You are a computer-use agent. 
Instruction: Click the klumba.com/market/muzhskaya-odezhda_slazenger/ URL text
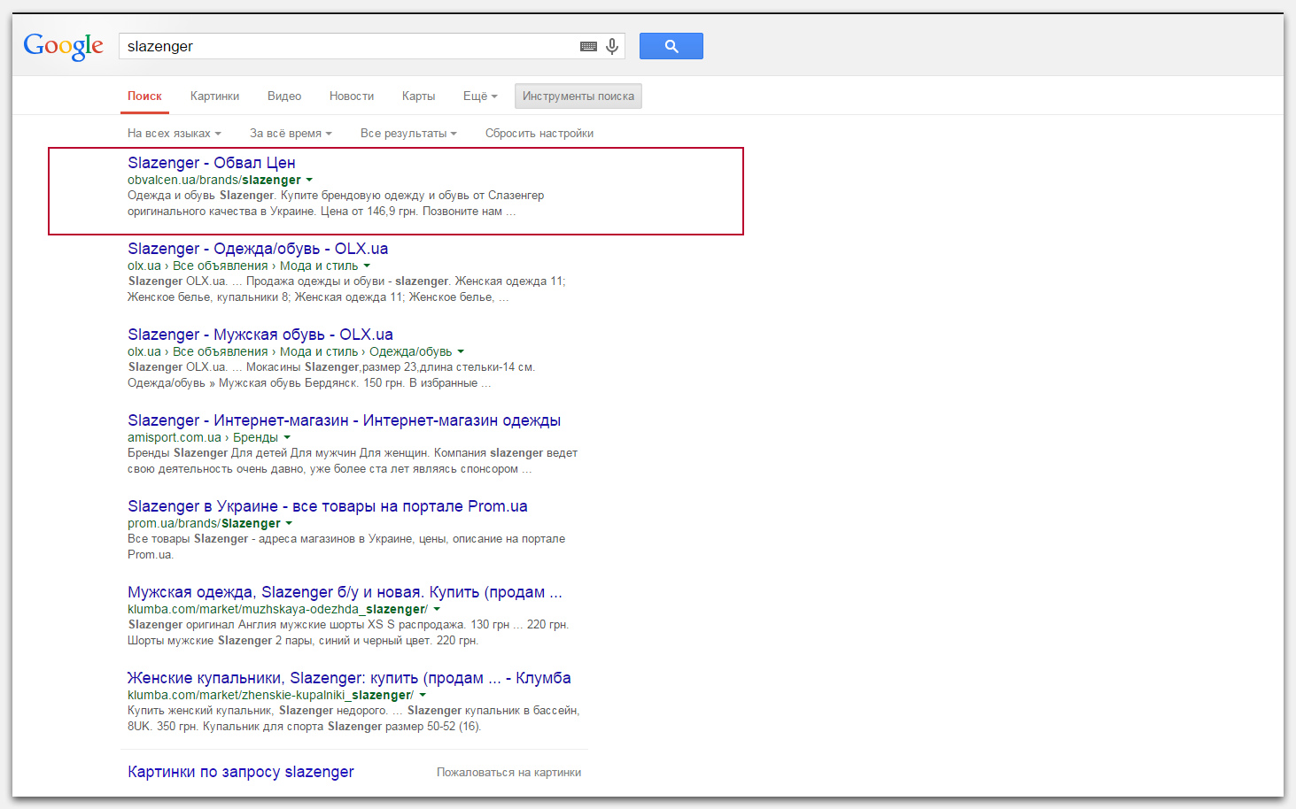[278, 609]
